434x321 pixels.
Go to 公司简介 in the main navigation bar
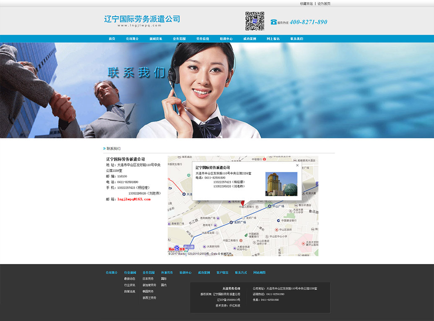132,39
